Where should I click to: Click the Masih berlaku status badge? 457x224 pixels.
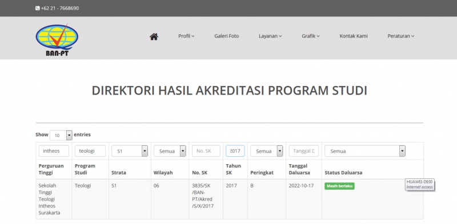(339, 186)
